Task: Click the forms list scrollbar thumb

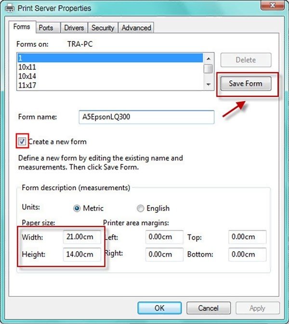Action: pos(208,69)
